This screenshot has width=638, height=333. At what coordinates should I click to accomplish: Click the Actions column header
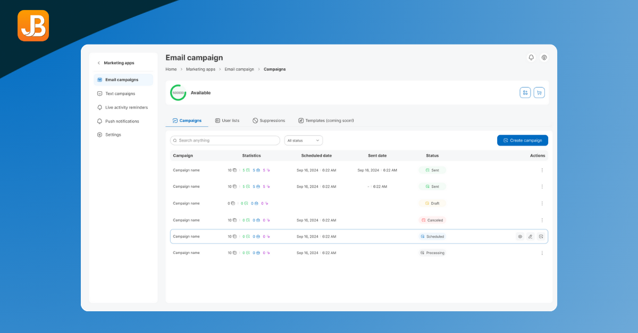point(538,155)
